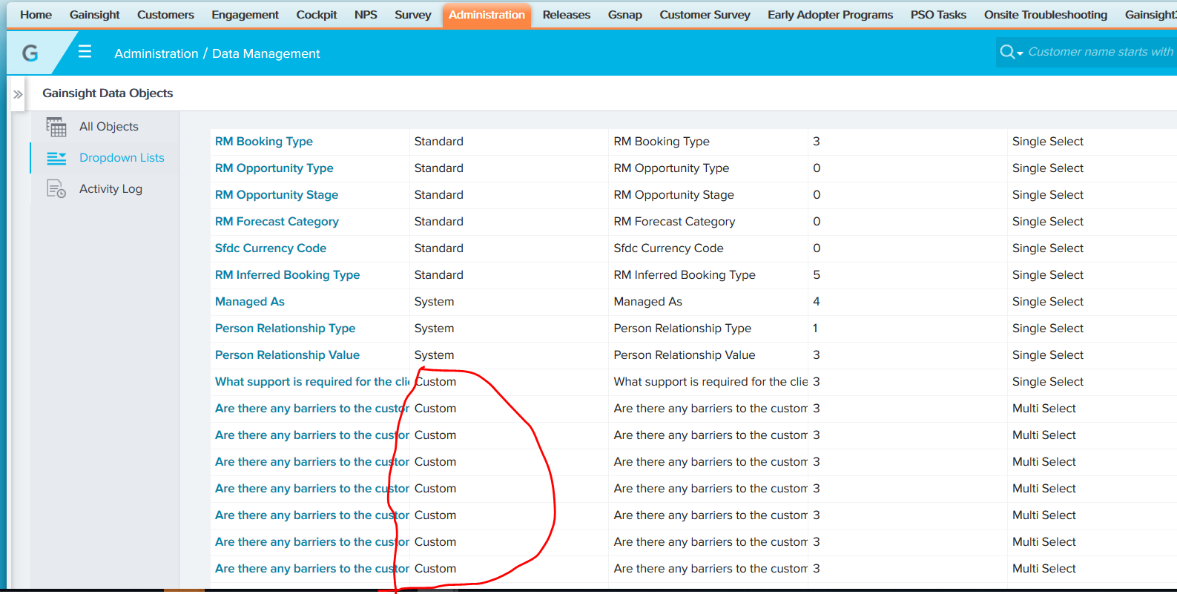This screenshot has height=594, width=1177.
Task: Open RM Booking Type dropdown list
Action: click(264, 142)
